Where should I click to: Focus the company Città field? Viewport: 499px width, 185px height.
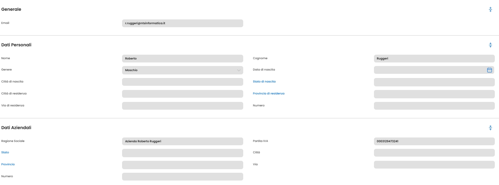(x=434, y=153)
